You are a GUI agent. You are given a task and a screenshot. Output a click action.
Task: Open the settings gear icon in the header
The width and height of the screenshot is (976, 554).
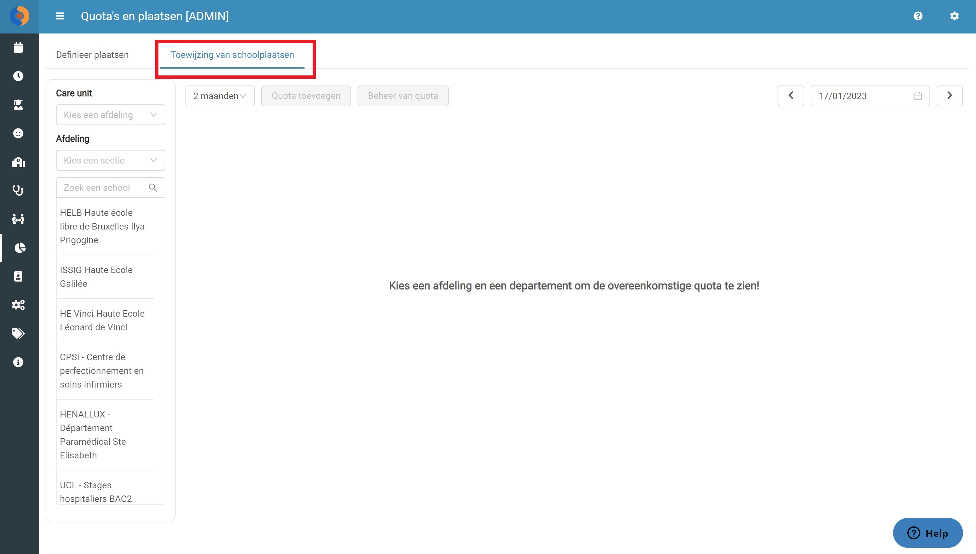954,16
